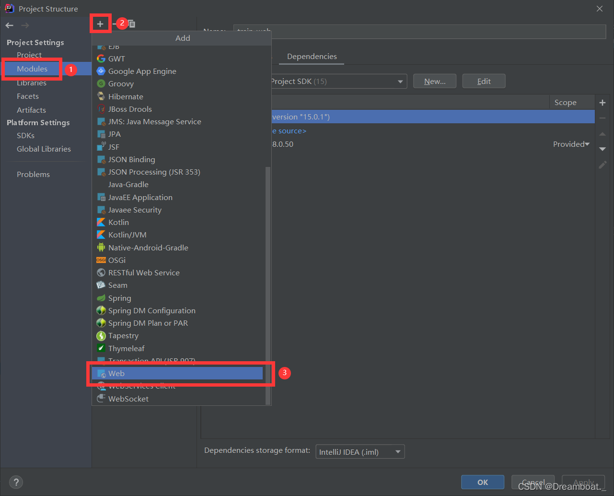
Task: Click the Edit SDK button
Action: [484, 81]
